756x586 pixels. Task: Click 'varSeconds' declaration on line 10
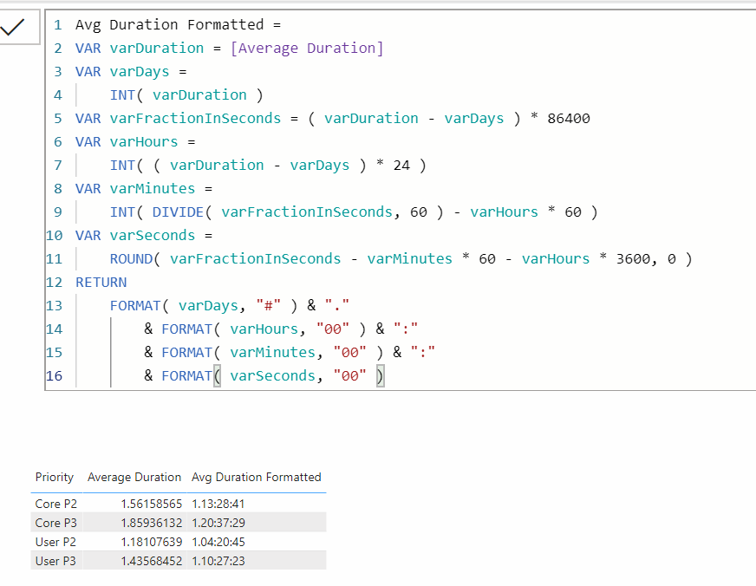153,236
